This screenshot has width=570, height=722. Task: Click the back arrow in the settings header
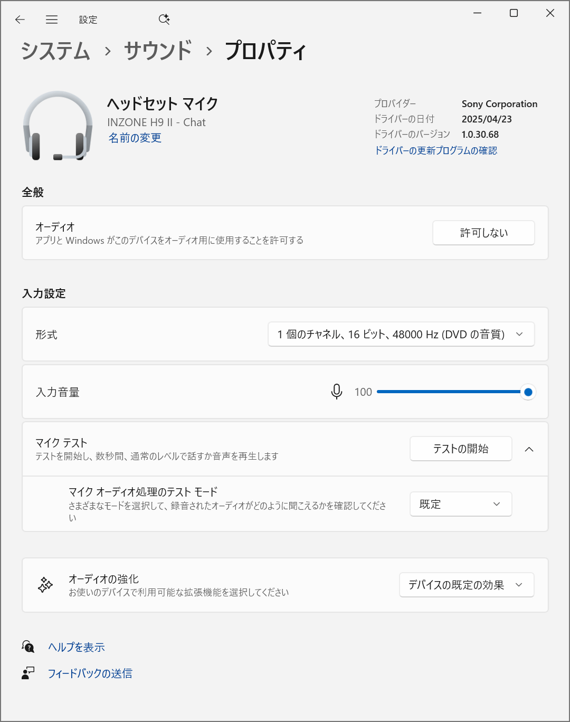coord(20,20)
